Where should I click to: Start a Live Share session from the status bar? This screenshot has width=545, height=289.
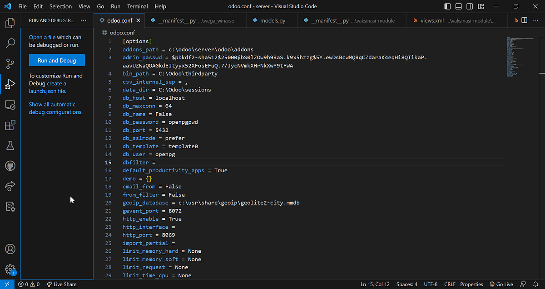pos(61,284)
